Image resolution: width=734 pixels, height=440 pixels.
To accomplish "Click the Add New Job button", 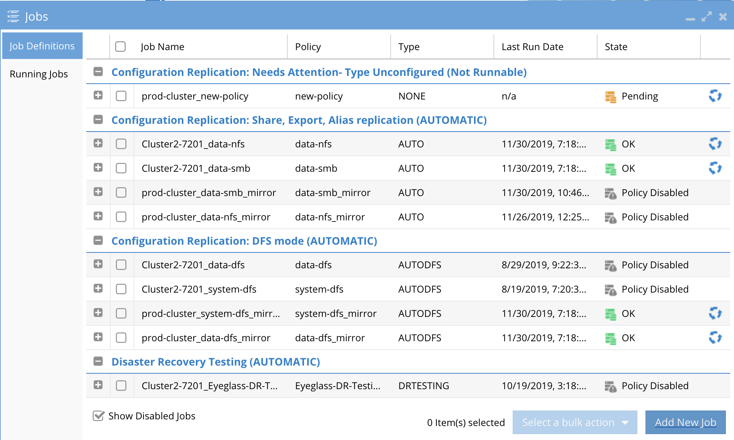I will [685, 422].
